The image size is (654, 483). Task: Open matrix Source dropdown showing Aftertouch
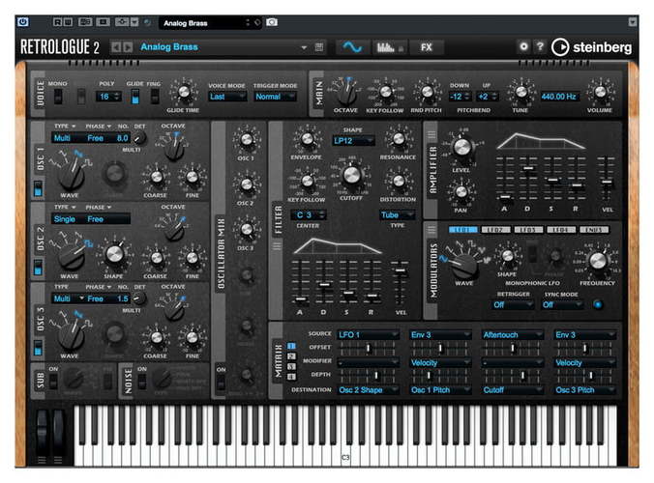pos(513,335)
